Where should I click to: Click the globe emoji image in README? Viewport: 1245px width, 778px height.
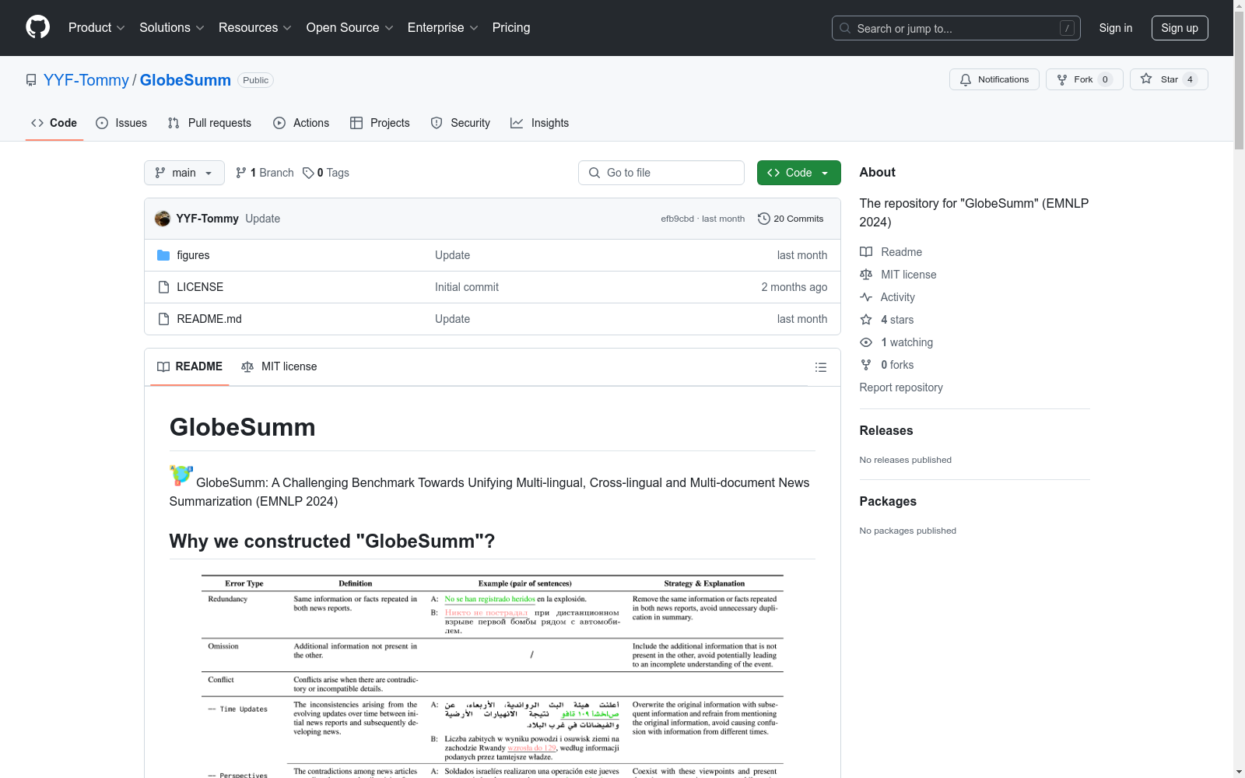tap(181, 475)
